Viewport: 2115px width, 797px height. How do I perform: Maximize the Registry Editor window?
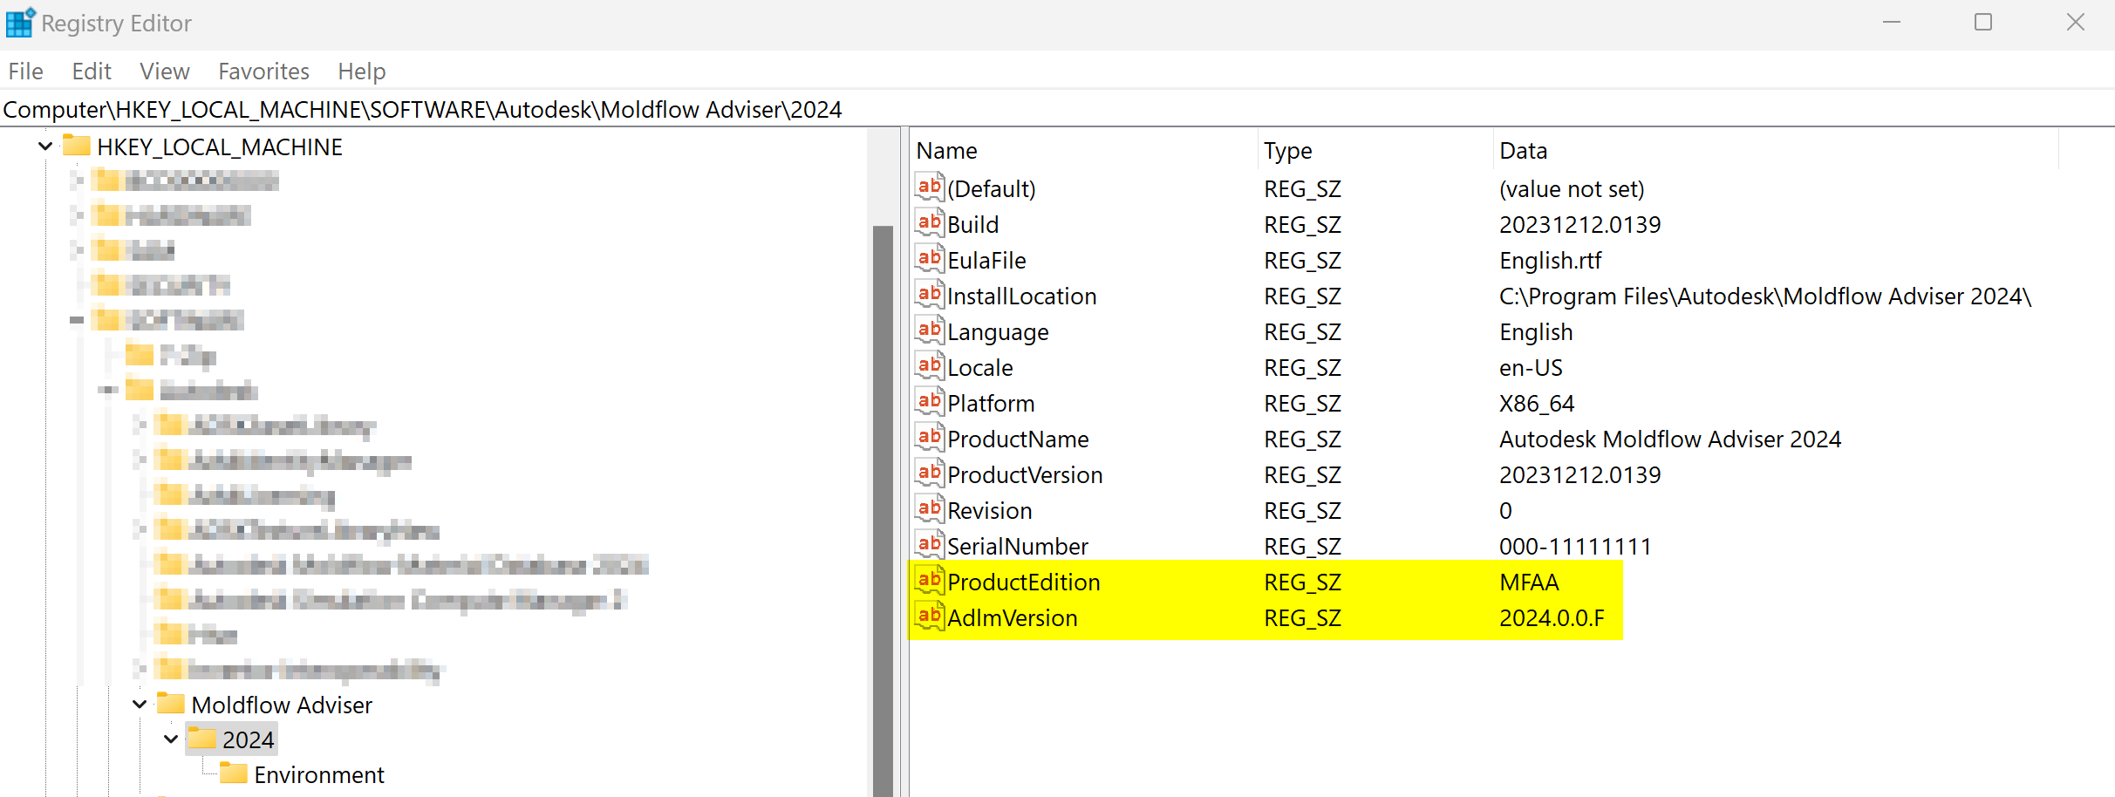point(1983,22)
